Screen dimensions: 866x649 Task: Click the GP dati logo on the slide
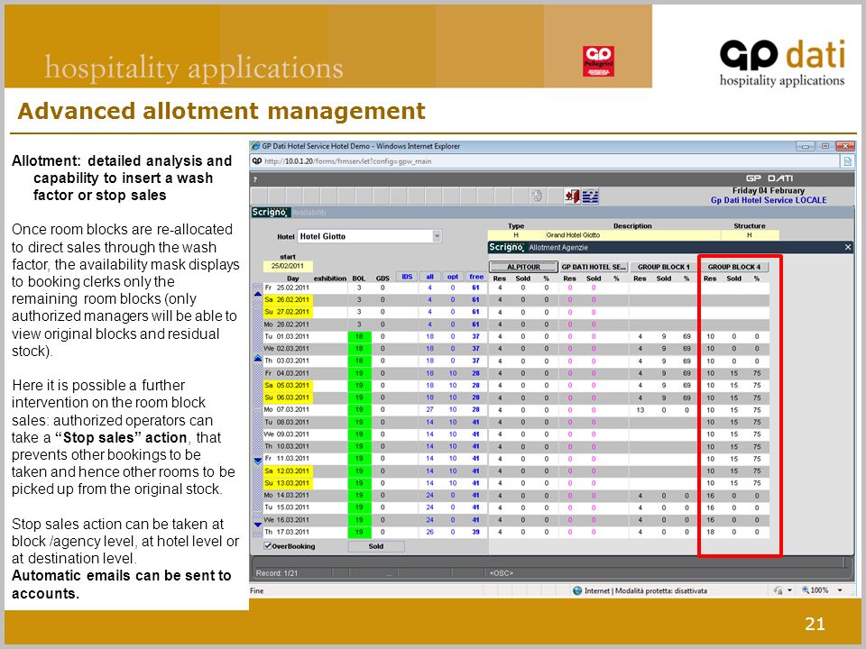(782, 63)
